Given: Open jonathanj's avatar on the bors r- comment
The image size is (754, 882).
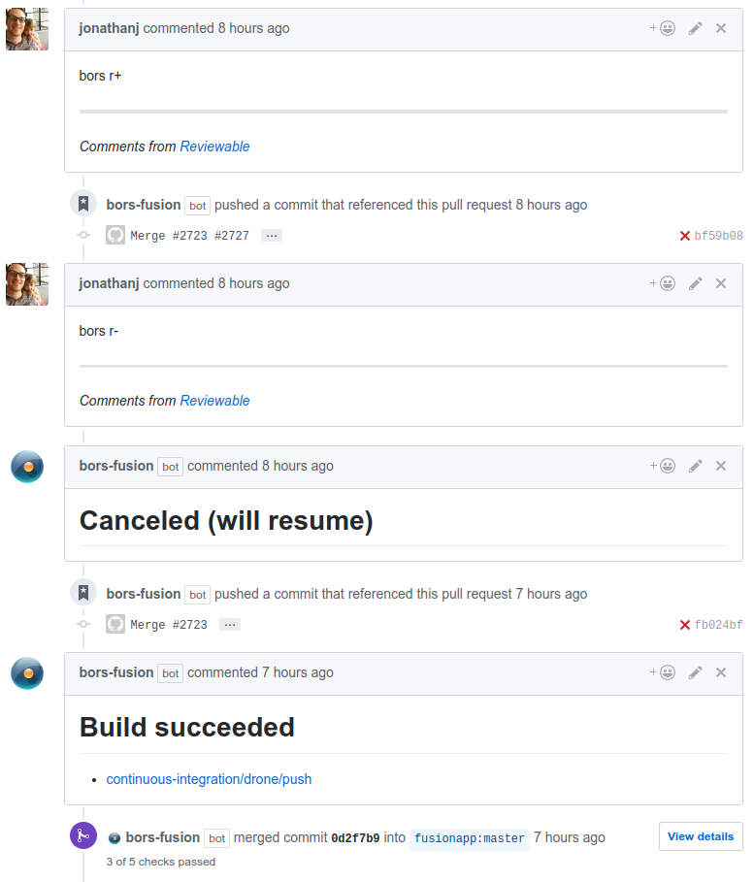Looking at the screenshot, I should tap(27, 283).
